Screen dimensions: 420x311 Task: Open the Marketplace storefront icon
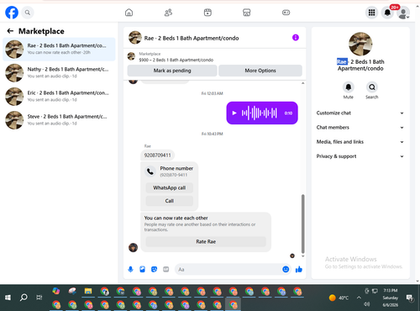246,13
